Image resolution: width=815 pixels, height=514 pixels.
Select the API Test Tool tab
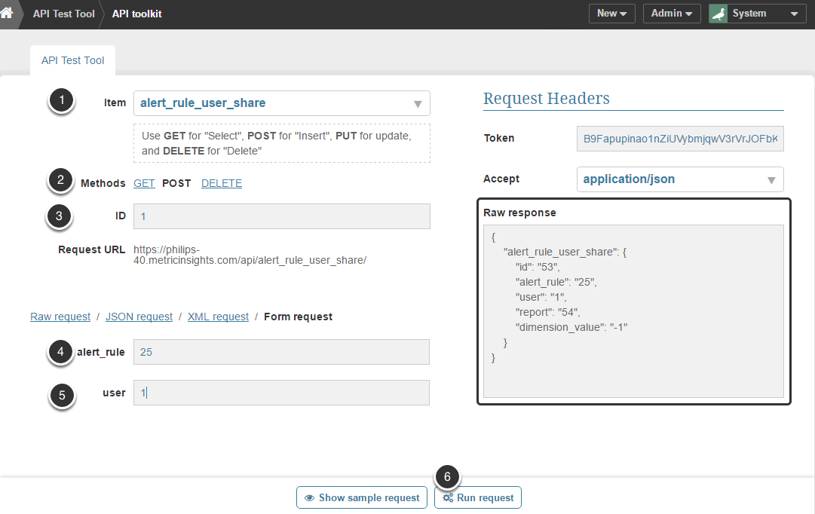[x=72, y=60]
